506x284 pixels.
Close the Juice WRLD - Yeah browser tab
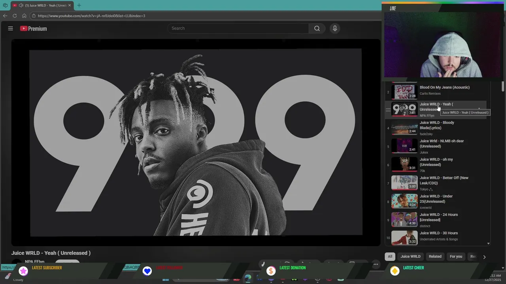pos(70,6)
